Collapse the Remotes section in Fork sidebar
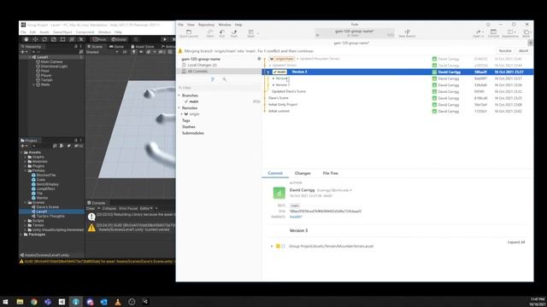This screenshot has width=547, height=307. pyautogui.click(x=179, y=108)
